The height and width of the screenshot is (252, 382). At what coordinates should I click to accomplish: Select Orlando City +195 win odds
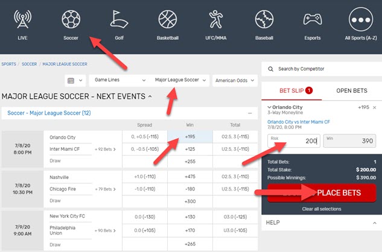click(191, 137)
